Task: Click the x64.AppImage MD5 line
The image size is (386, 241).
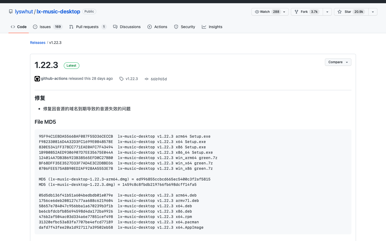Action: 121,227
